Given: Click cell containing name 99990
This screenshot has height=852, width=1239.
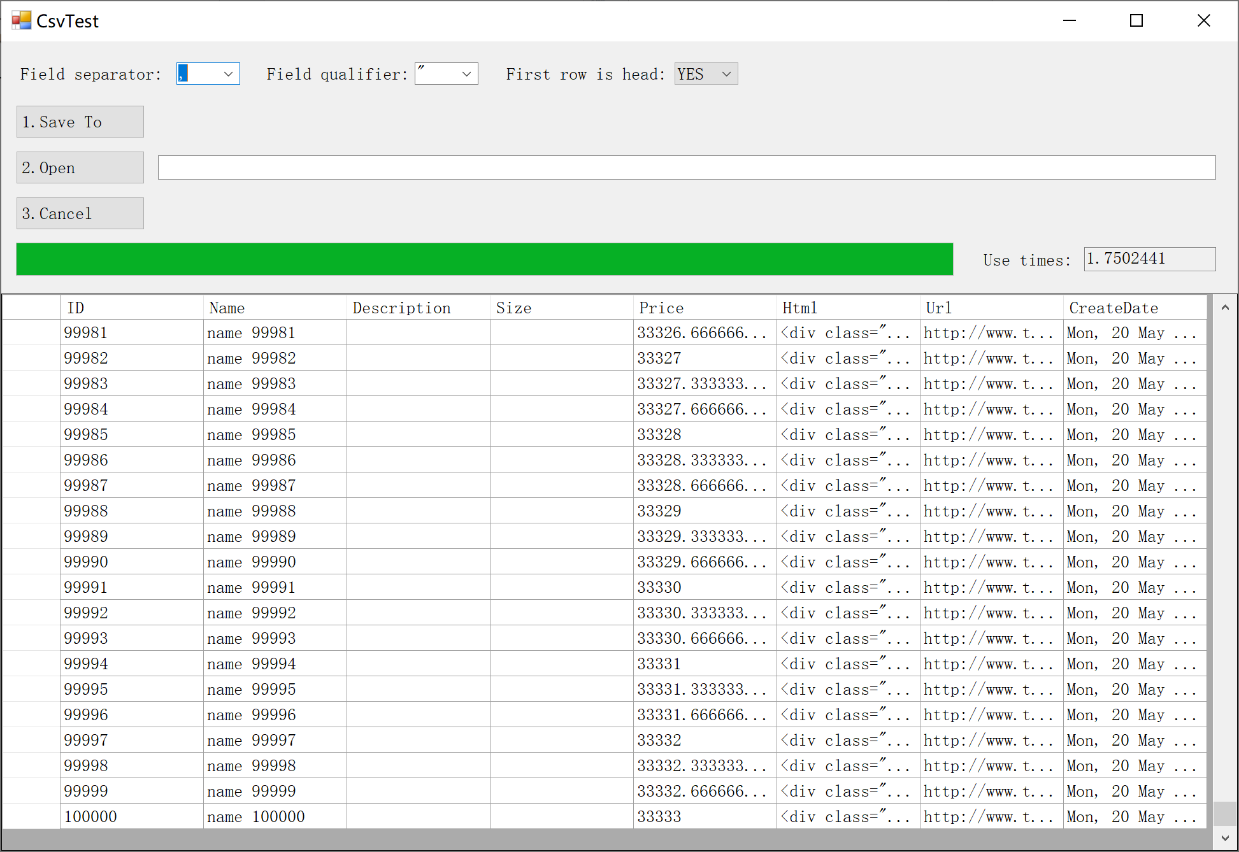Looking at the screenshot, I should (275, 562).
